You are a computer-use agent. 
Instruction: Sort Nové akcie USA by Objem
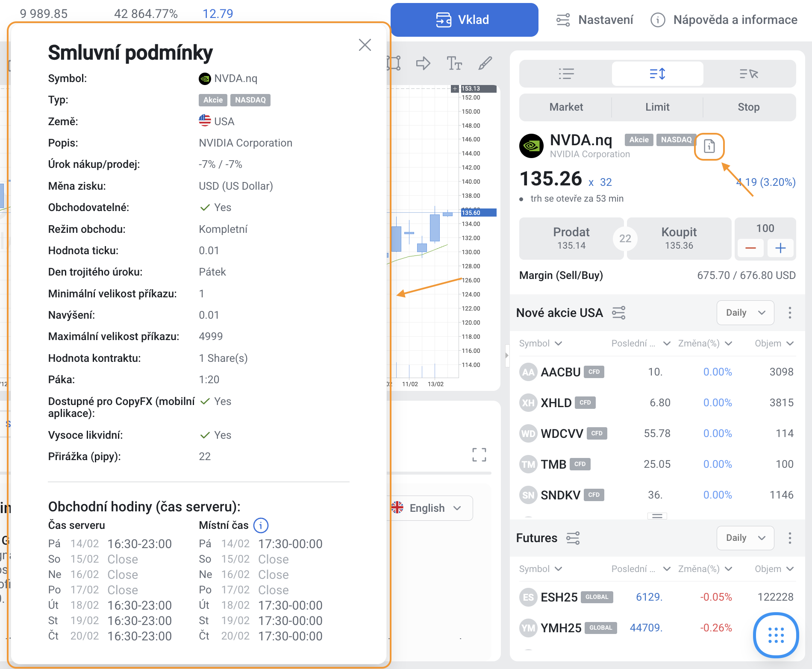click(x=774, y=343)
